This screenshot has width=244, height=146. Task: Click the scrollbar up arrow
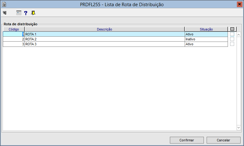(238, 34)
